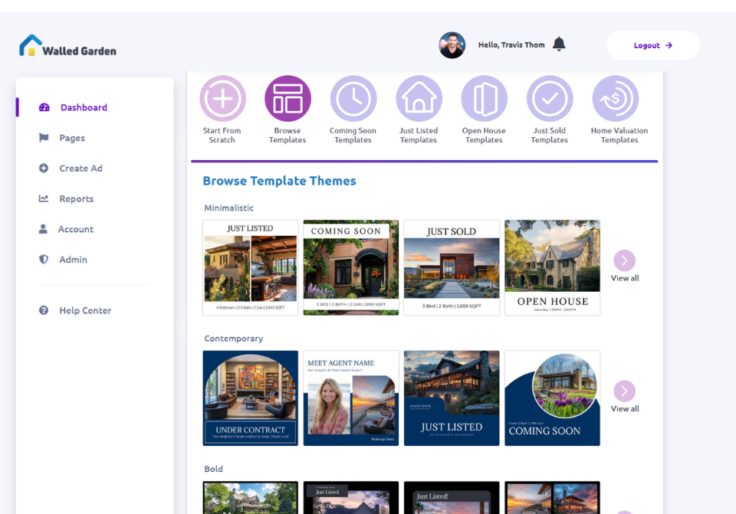The height and width of the screenshot is (514, 736).
Task: Click the View all text for Contemporary
Action: click(x=625, y=408)
